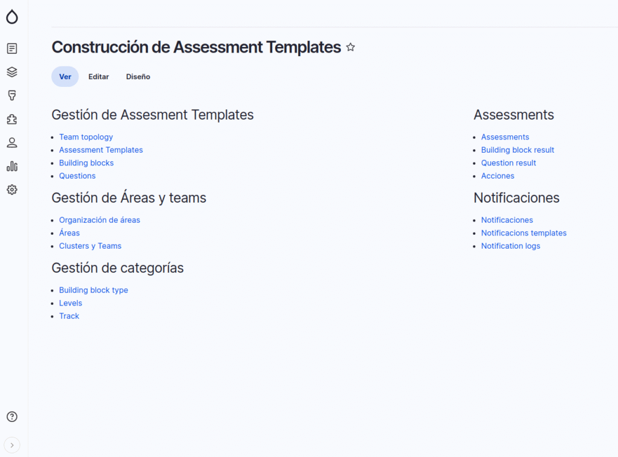Viewport: 618px width, 457px height.
Task: Open the Reports bar-chart icon
Action: (x=12, y=167)
